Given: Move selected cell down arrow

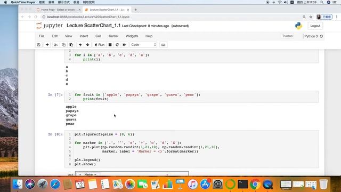Looking at the screenshot, I should click(x=87, y=45).
